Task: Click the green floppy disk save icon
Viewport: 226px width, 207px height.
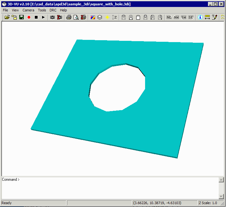Action: coord(21,17)
